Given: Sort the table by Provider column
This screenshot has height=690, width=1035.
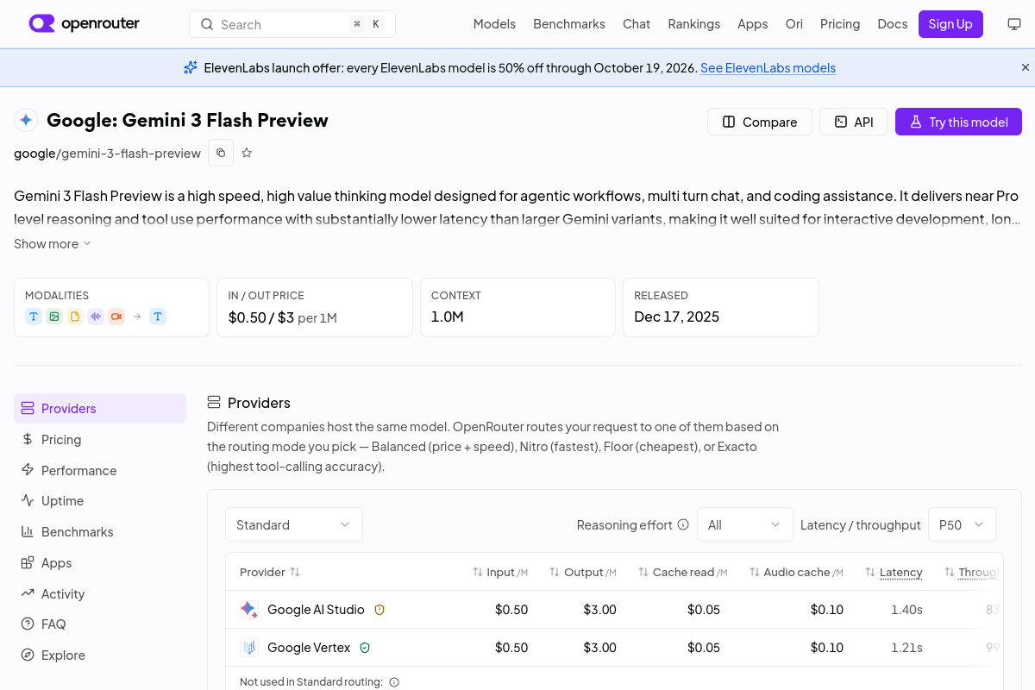Looking at the screenshot, I should point(270,572).
